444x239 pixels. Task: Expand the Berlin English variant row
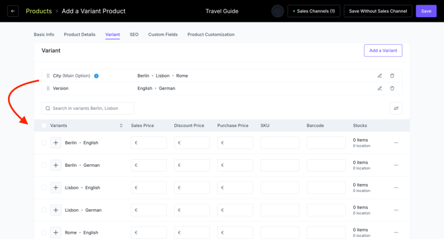[56, 143]
